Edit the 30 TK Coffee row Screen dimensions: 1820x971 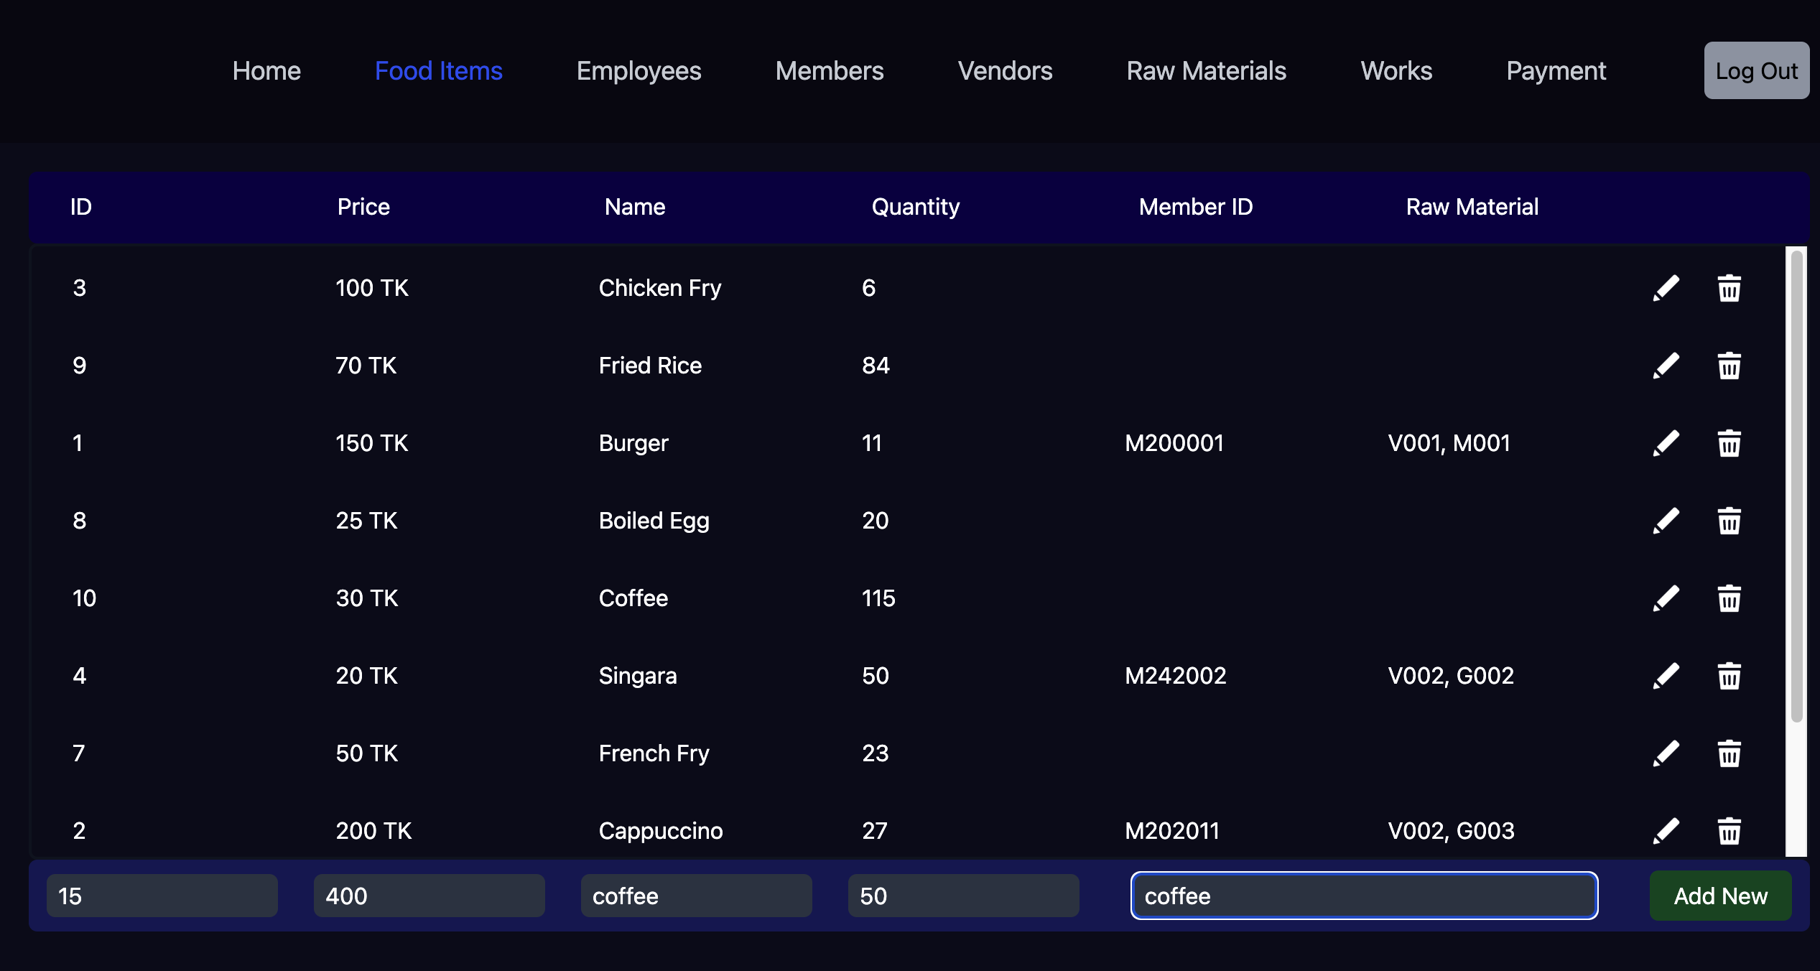[1666, 598]
